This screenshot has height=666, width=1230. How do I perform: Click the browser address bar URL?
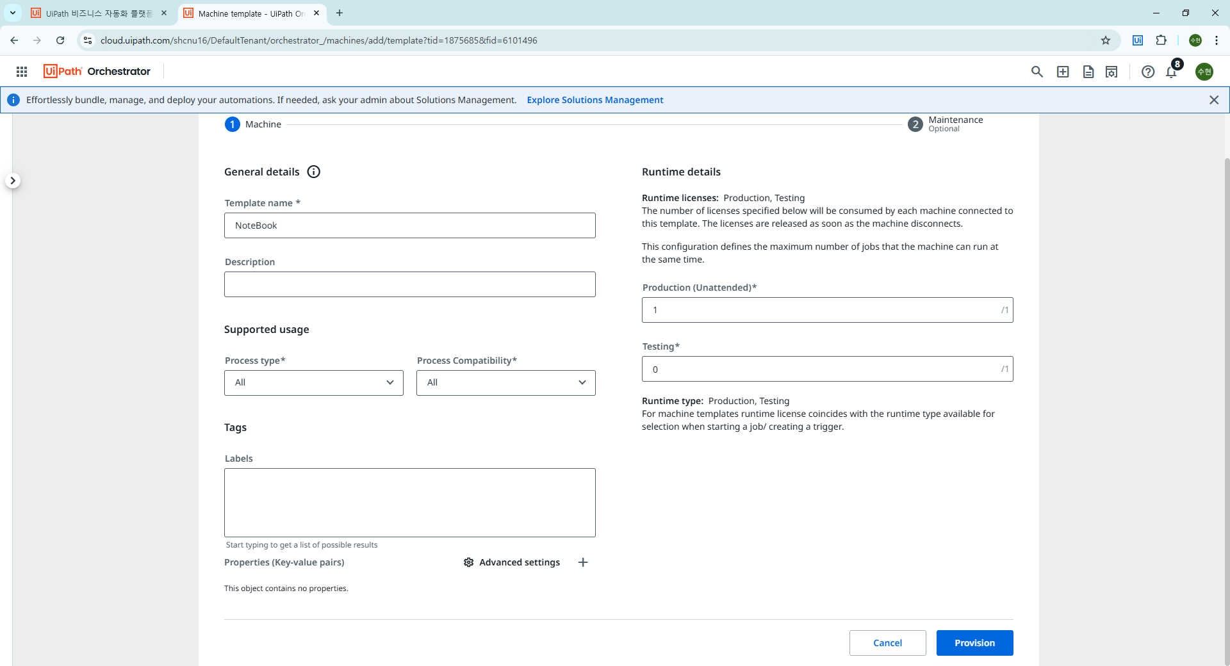coord(319,40)
